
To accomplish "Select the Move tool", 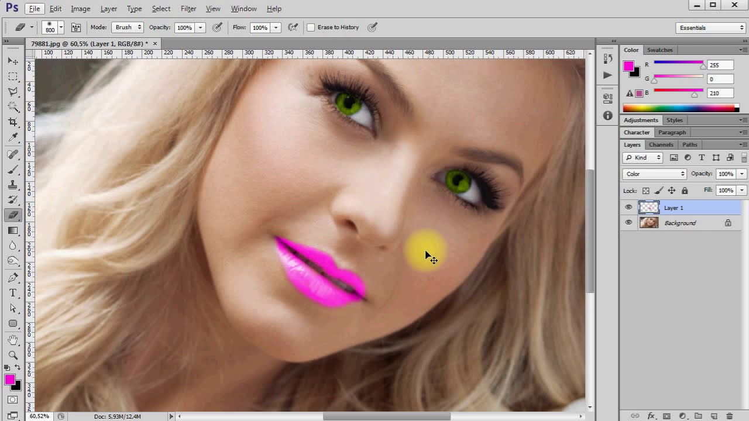I will pyautogui.click(x=13, y=61).
